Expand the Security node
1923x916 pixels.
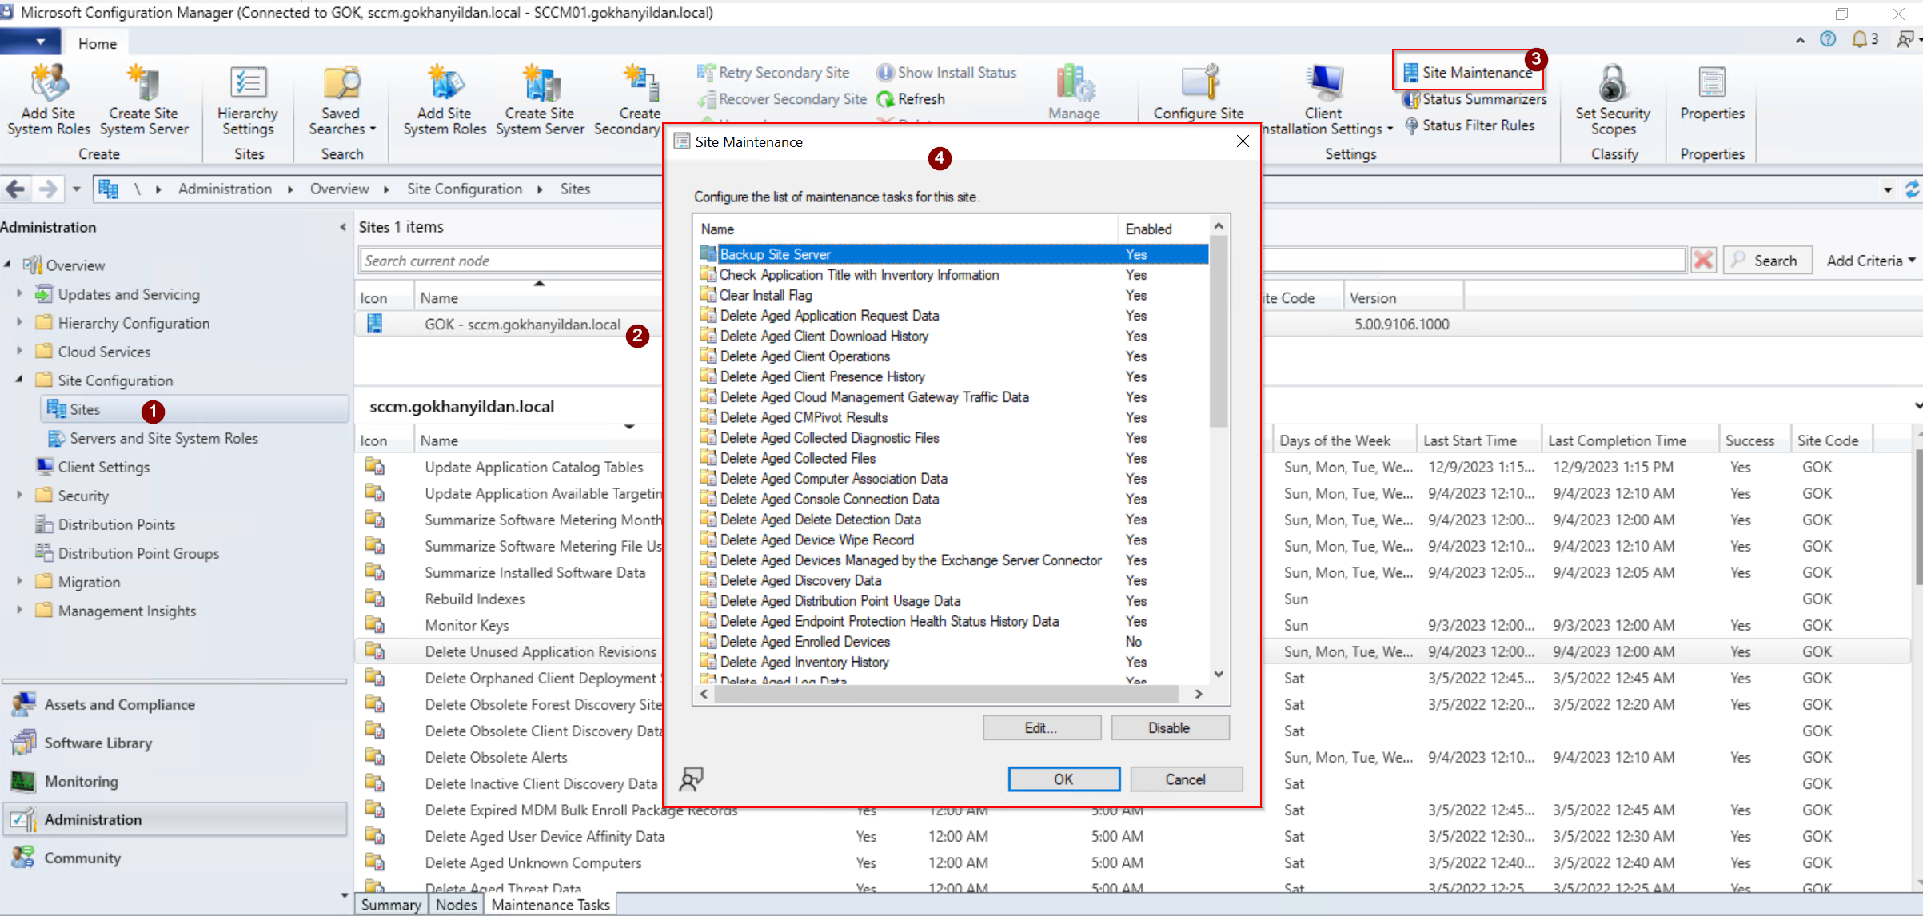[x=20, y=496]
